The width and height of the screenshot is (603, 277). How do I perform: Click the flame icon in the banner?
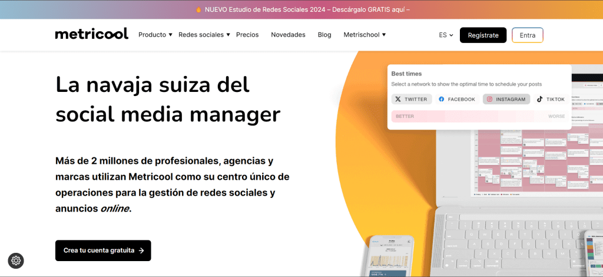point(198,9)
